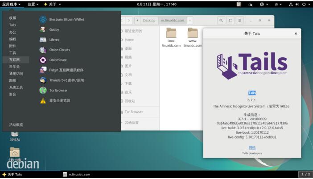Screen dimensions: 313x179
Task: Open 桌面 desktop in sidebar
Action: [128, 48]
